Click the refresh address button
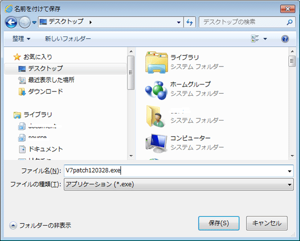The image size is (300, 241). 189,22
